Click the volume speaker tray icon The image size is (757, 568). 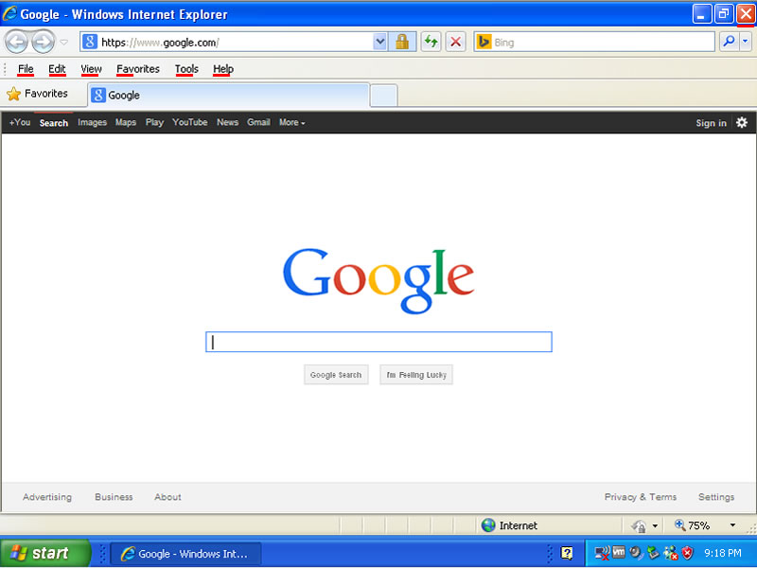pyautogui.click(x=636, y=553)
